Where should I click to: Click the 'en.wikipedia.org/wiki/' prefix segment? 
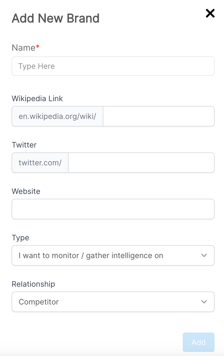[57, 116]
